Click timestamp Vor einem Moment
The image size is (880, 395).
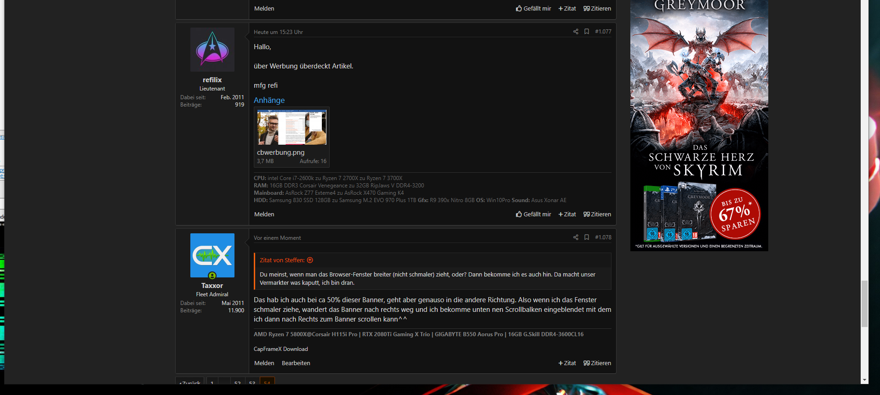point(277,238)
